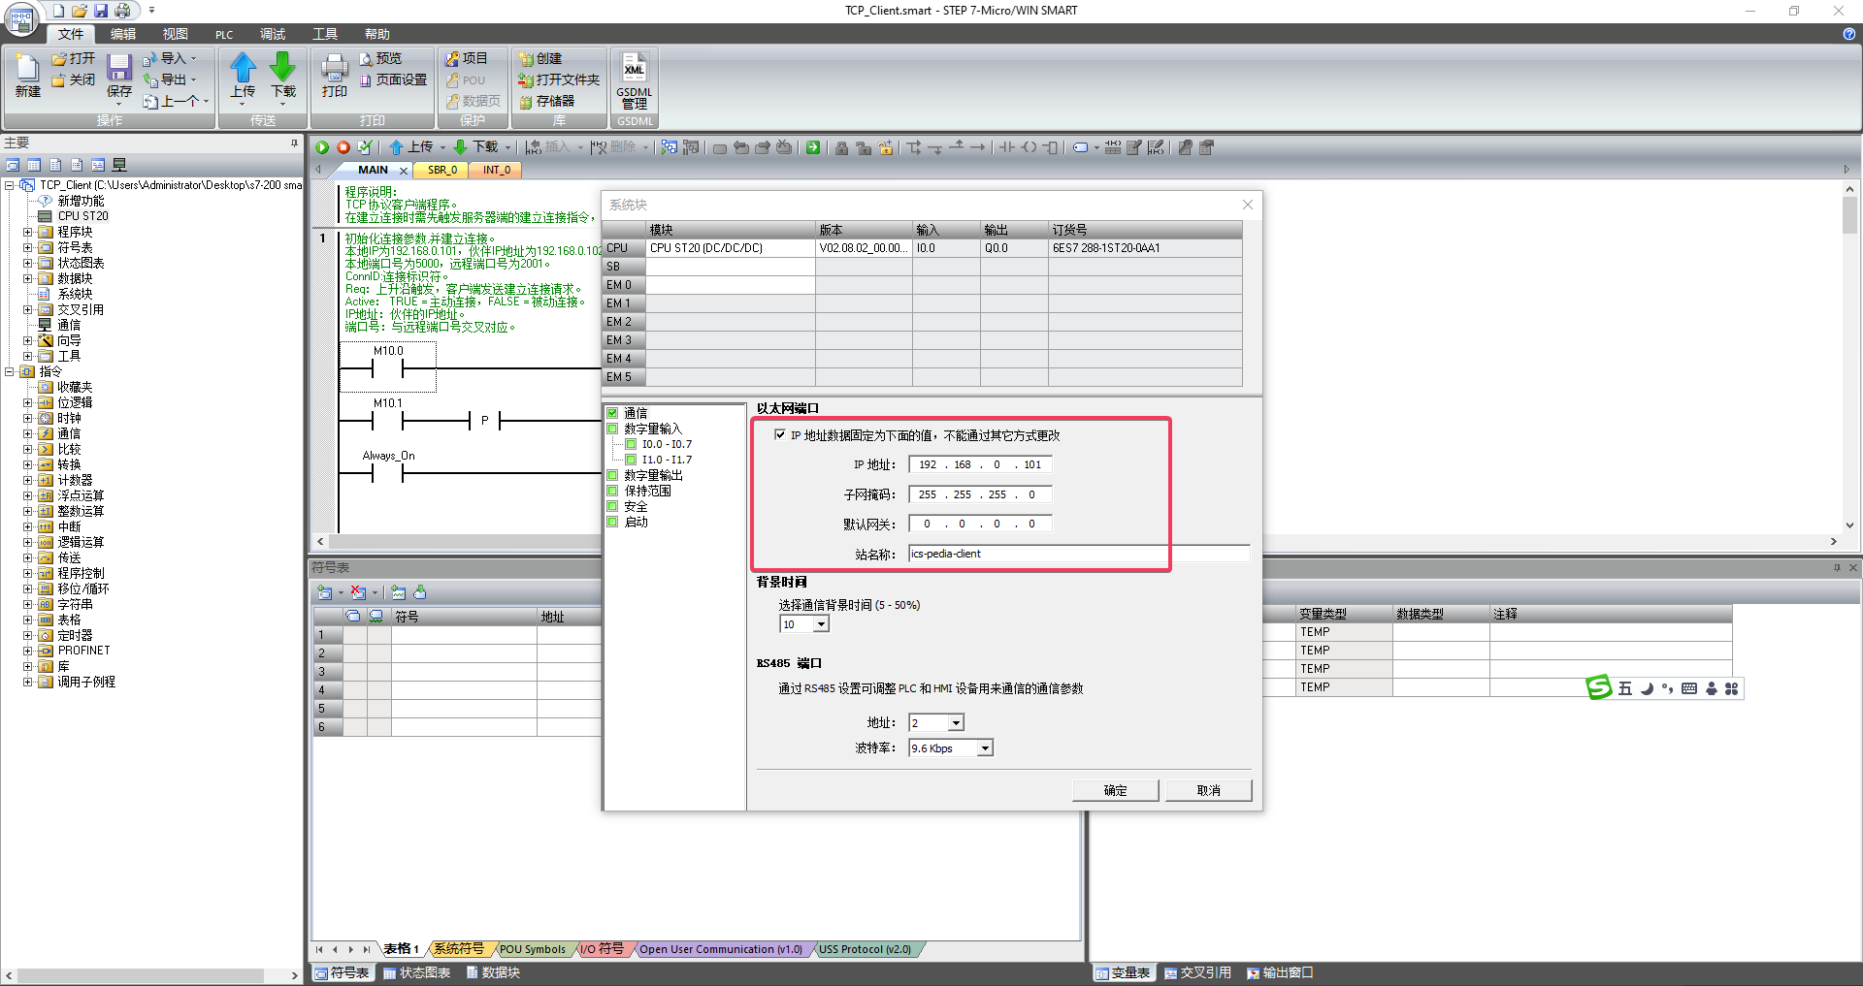Toggle the I0.0 - I0.7 checkbox
The image size is (1863, 986).
click(x=631, y=444)
